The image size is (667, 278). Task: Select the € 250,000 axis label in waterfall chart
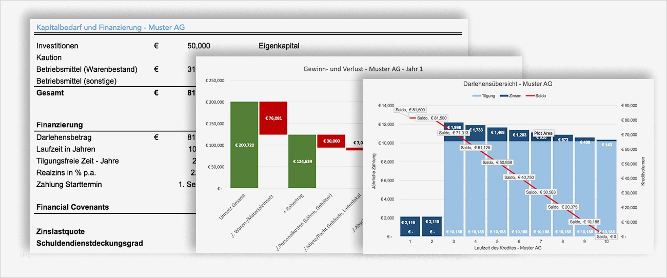coord(215,81)
